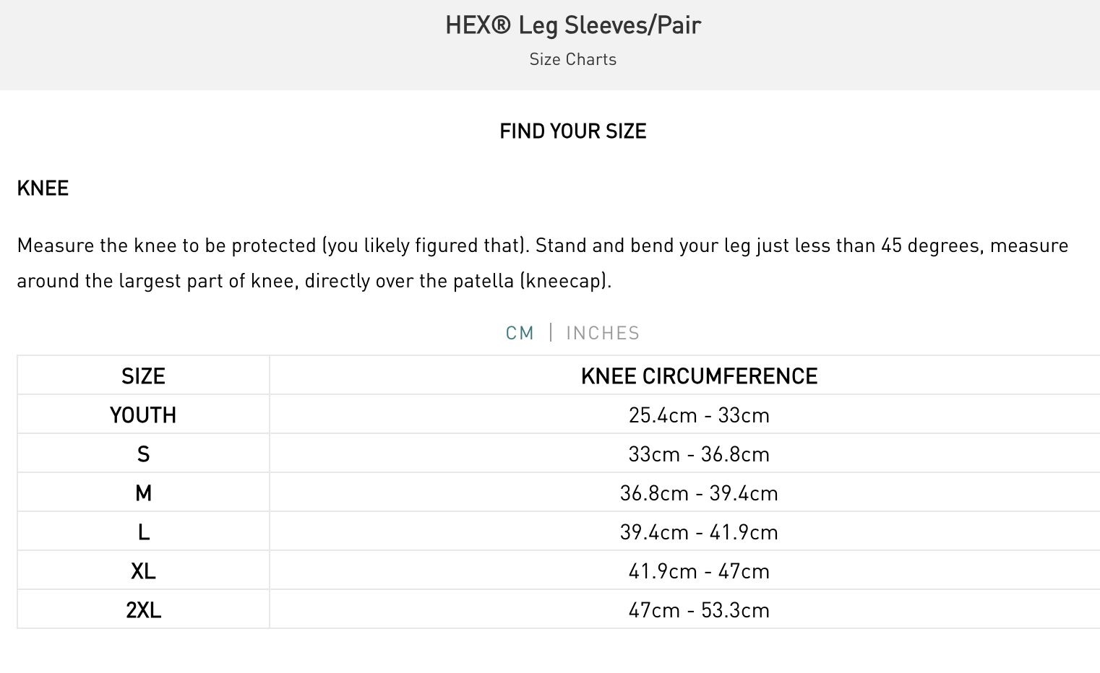Select the L size row label
This screenshot has height=673, width=1100.
(x=143, y=532)
